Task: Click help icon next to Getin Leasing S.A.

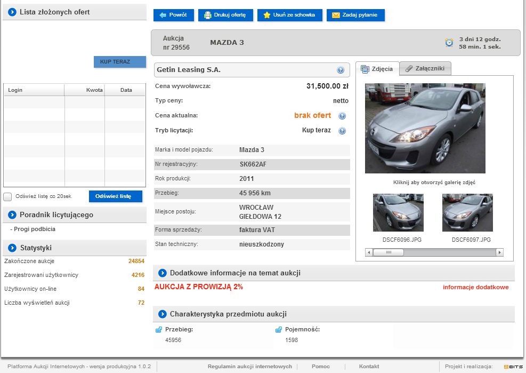Action: (x=341, y=70)
